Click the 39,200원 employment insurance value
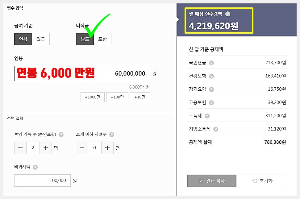 point(277,102)
